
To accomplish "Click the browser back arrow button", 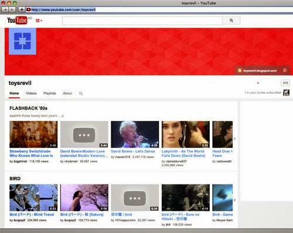I will 5,9.
